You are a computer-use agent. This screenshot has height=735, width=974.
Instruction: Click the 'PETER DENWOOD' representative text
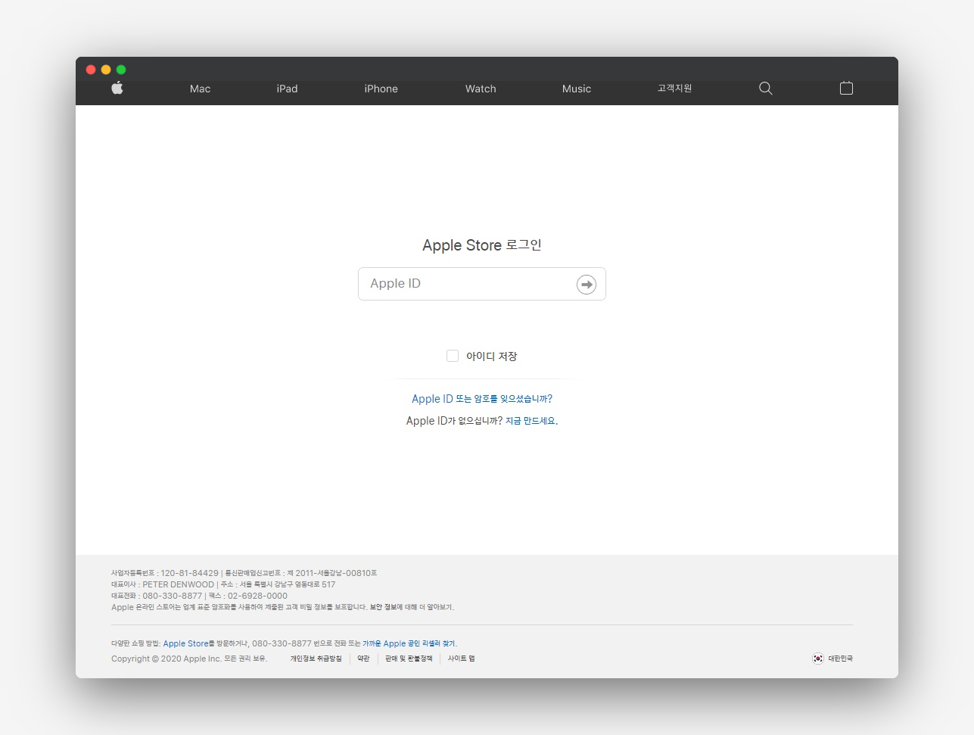179,584
